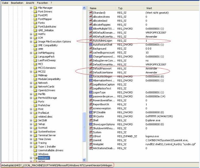Click the AllowMultipleTSSessions DWORD icon

[x=91, y=29]
